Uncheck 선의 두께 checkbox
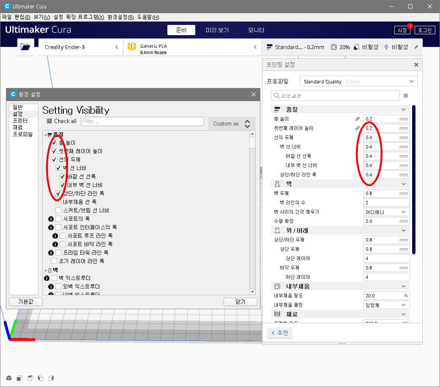 pos(54,159)
